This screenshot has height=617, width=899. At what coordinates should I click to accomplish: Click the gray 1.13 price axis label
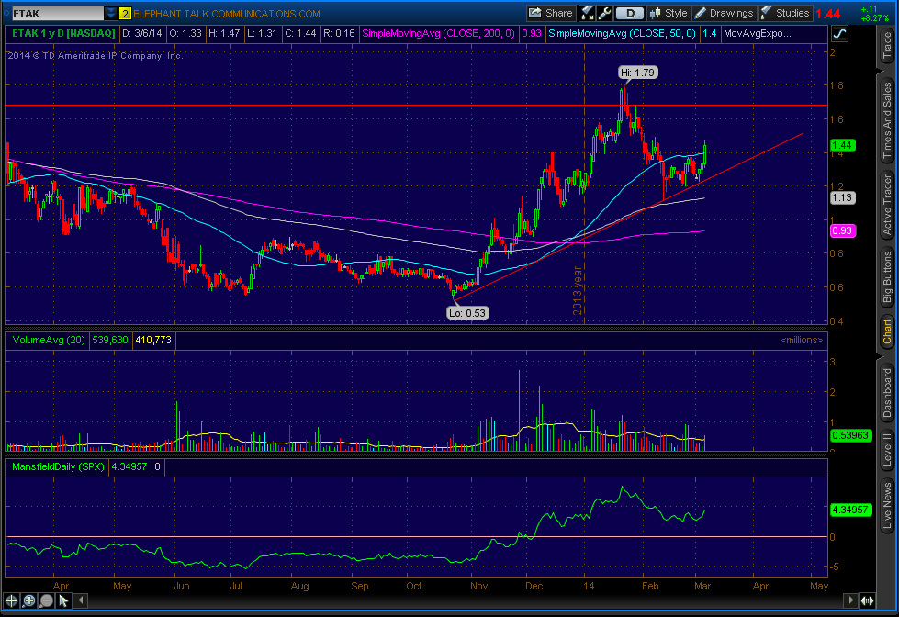842,197
